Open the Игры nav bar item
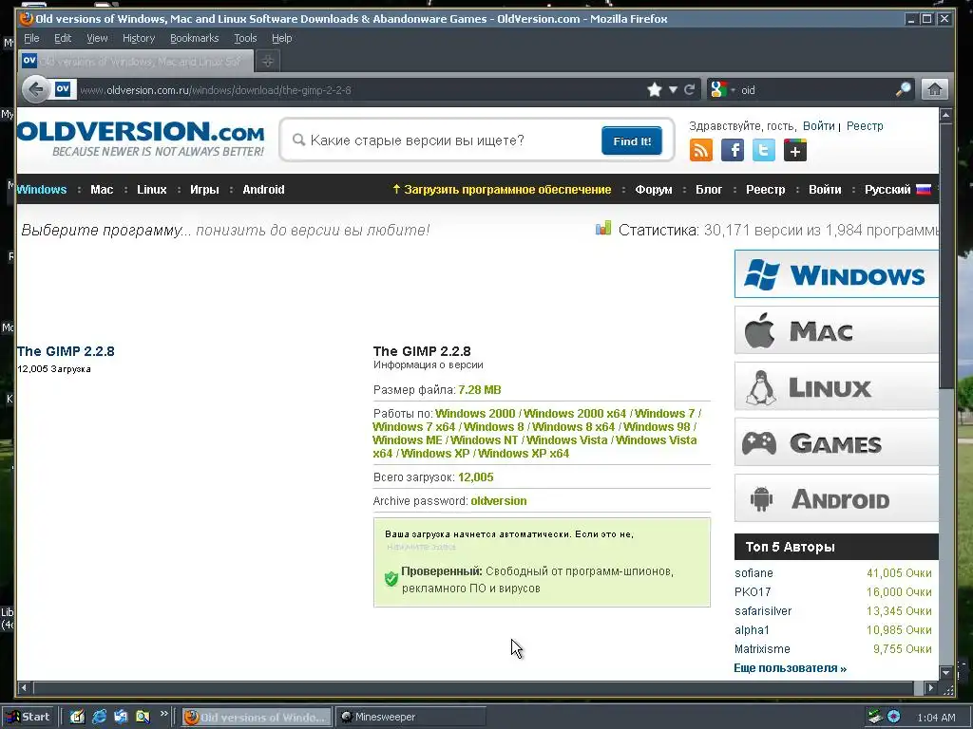This screenshot has width=973, height=729. (x=204, y=190)
